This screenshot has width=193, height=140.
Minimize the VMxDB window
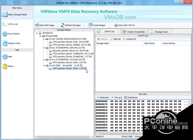tap(176, 2)
